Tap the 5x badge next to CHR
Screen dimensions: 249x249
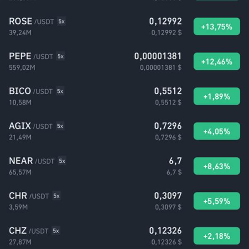pyautogui.click(x=56, y=196)
